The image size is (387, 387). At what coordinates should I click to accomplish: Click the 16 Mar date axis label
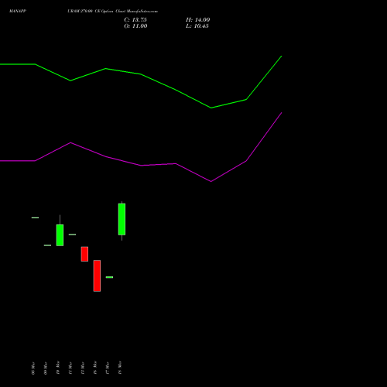pos(95,368)
